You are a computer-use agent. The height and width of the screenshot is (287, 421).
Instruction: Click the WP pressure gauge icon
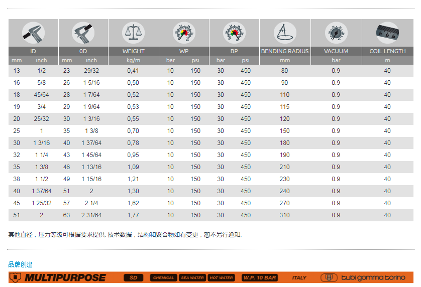point(184,33)
